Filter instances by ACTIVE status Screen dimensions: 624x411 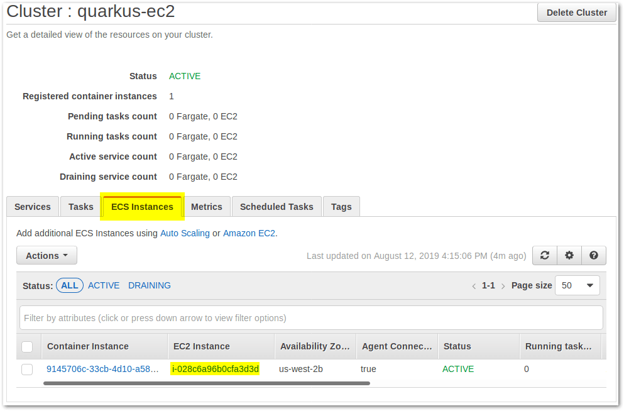[103, 285]
